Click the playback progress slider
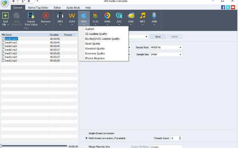Viewport: 238px width, 148px height. (x=33, y=146)
